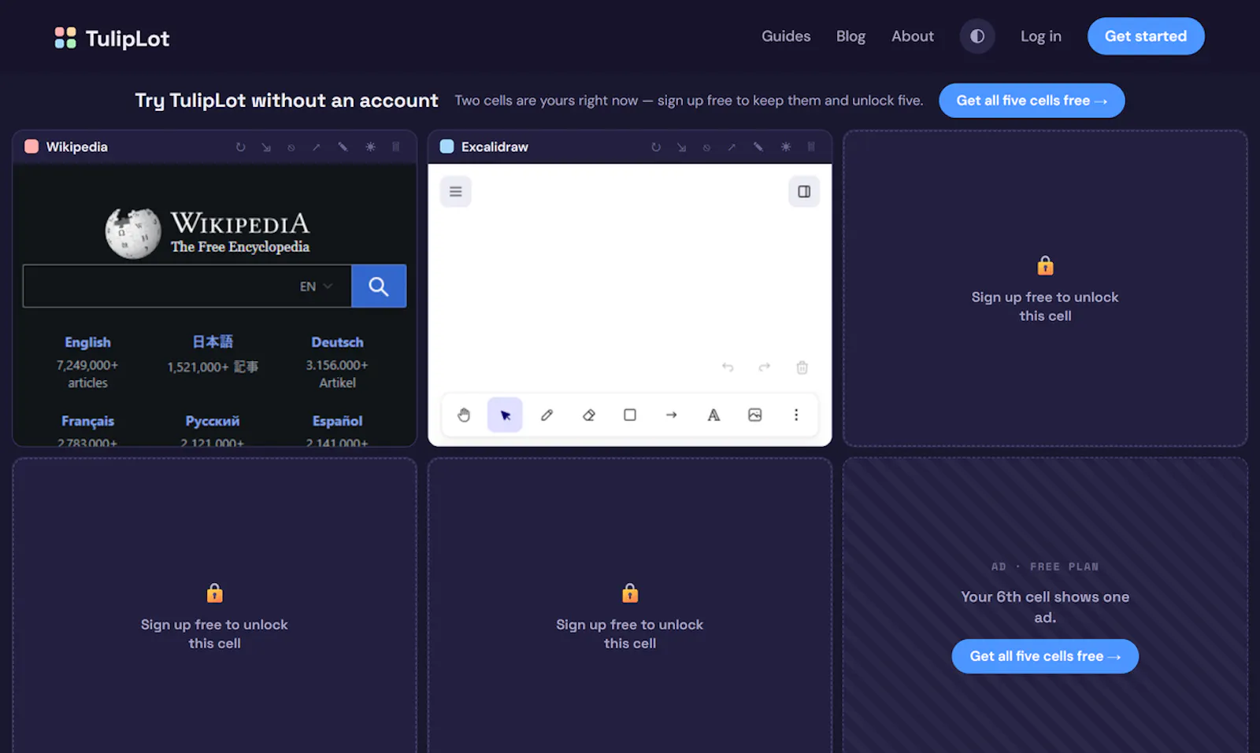Click the sun brightness icon on Excalidraw cell
The width and height of the screenshot is (1260, 753).
[x=785, y=147]
